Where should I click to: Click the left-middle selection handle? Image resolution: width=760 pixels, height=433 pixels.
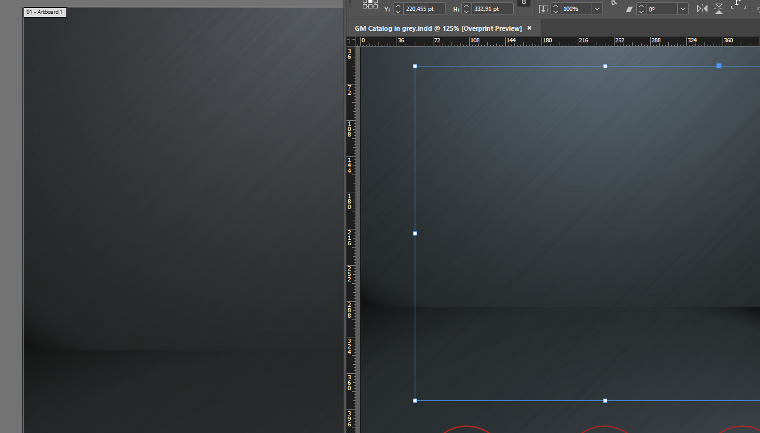click(x=415, y=233)
